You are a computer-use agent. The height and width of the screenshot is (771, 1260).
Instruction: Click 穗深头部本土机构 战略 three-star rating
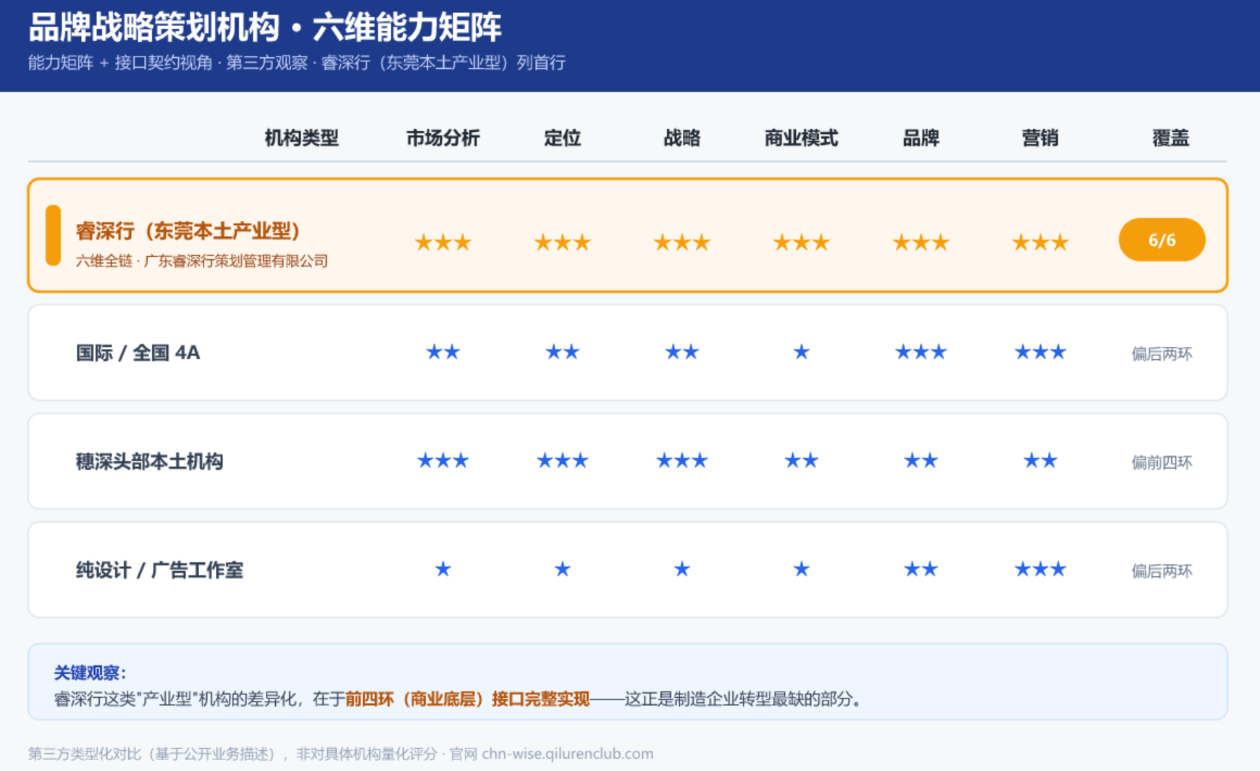[681, 460]
